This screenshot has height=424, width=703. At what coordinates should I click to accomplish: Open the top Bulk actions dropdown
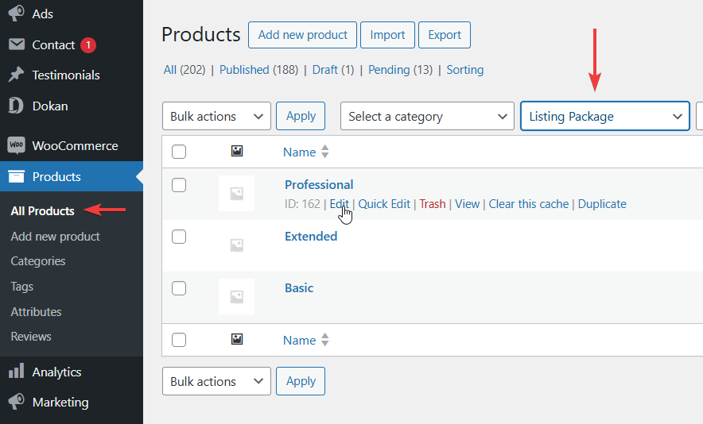216,116
